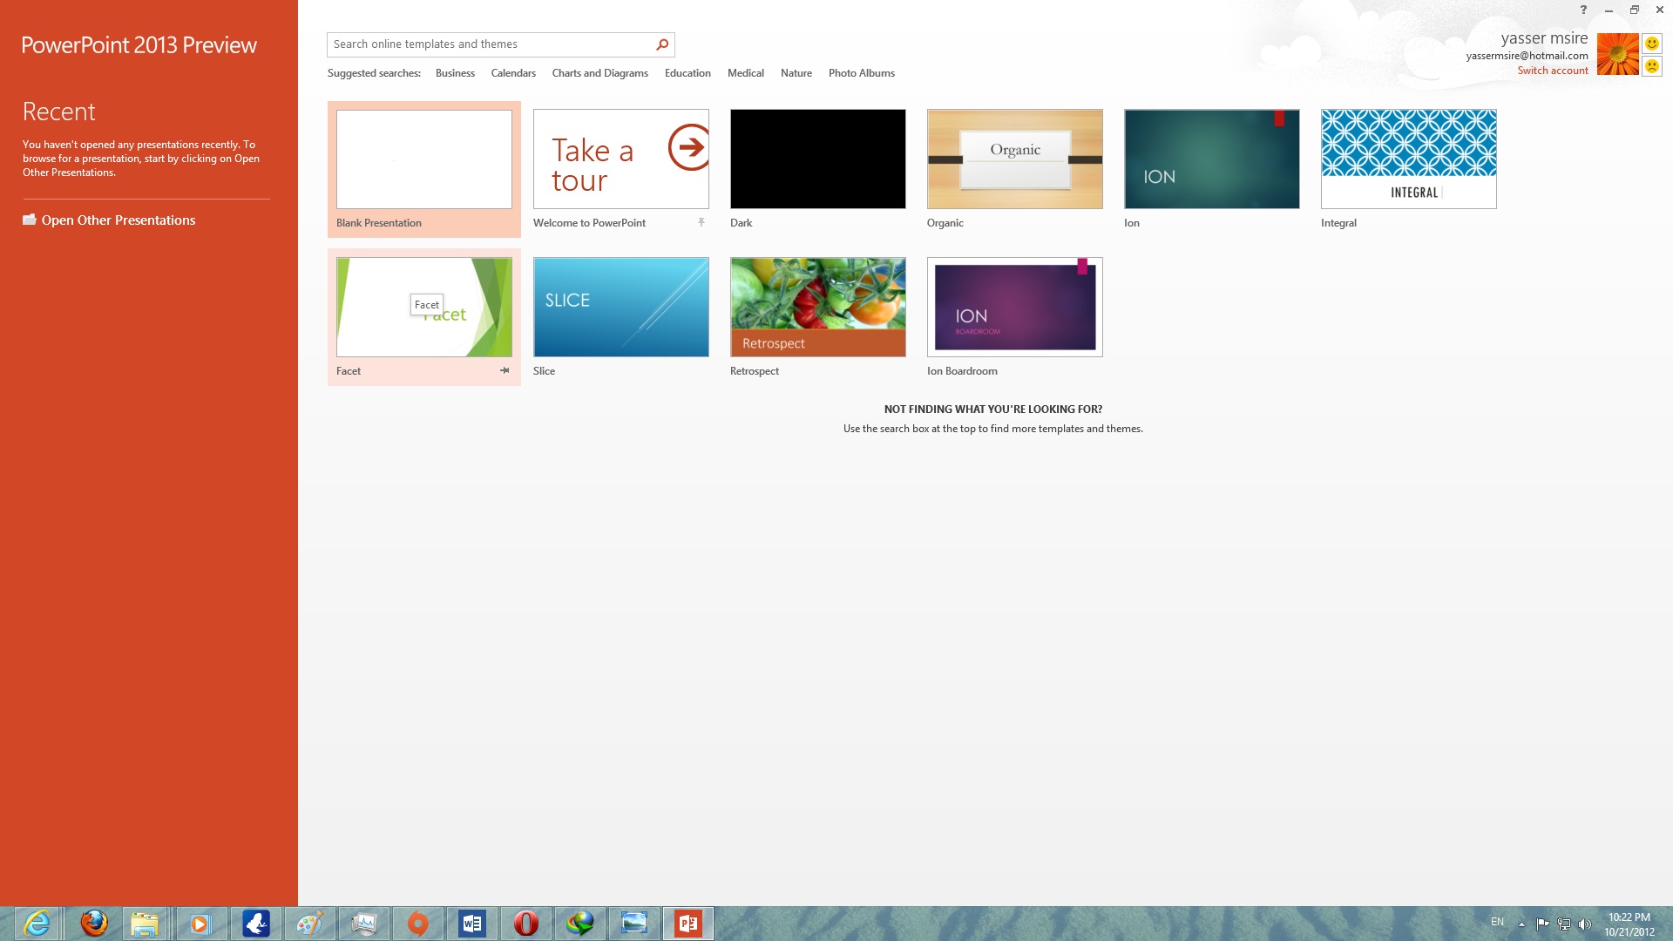Choose the Integral theme thumbnail
1673x941 pixels.
click(x=1409, y=159)
